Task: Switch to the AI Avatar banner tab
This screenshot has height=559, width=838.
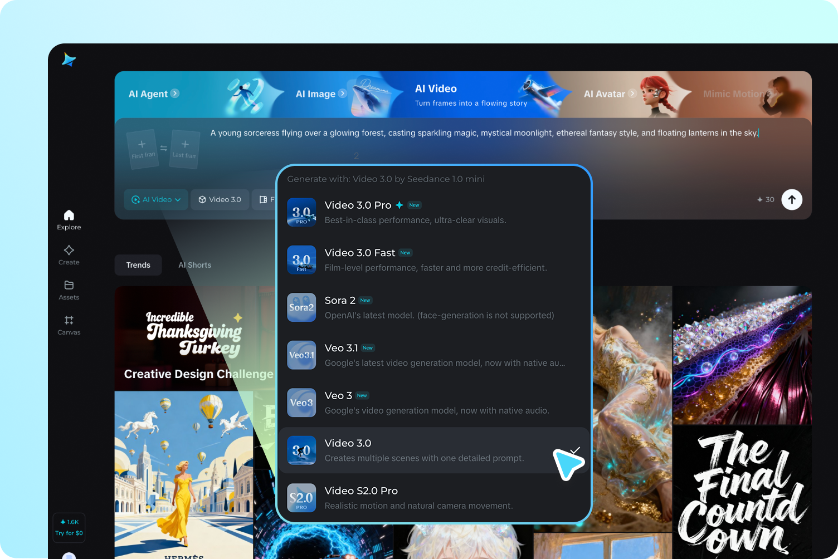Action: (610, 94)
